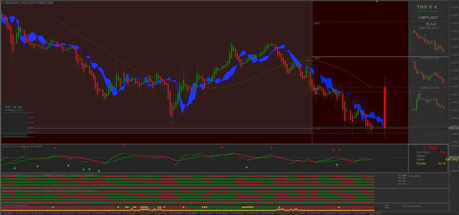This screenshot has height=215, width=459.
Task: Click the rightmost green up arrow on Trix panel
Action: 337,165
